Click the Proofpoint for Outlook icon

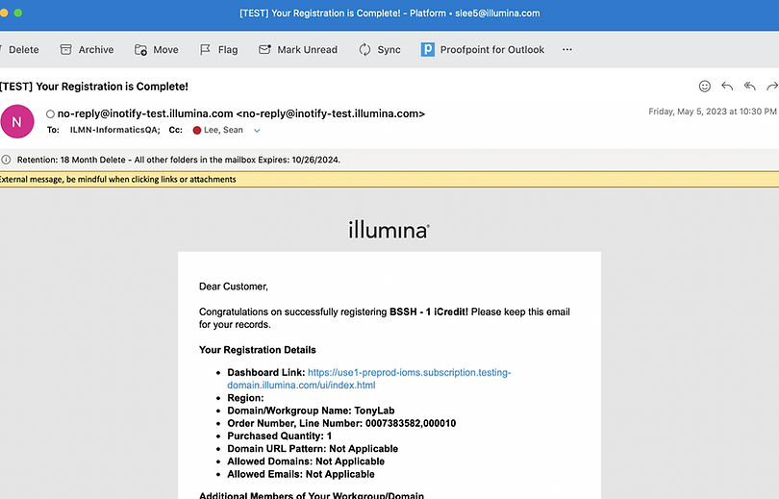click(428, 49)
